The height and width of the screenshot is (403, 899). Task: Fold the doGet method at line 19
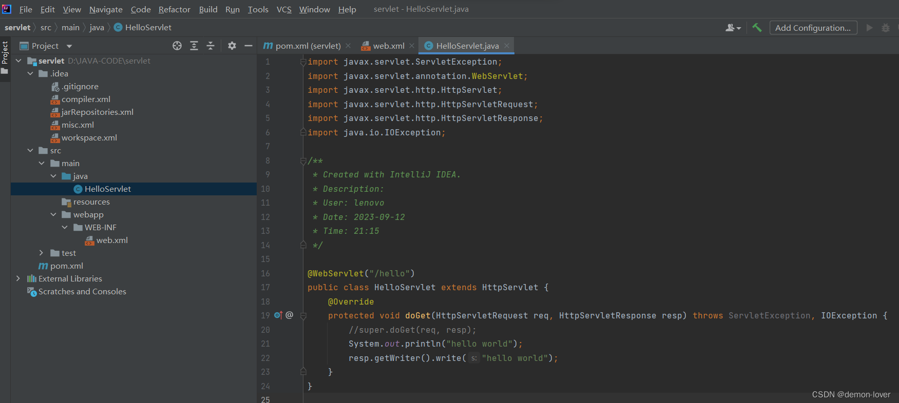[x=303, y=316]
